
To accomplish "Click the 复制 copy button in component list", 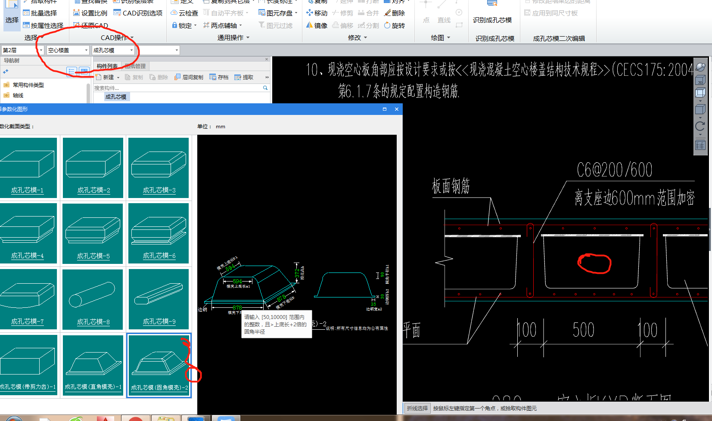I will click(134, 77).
